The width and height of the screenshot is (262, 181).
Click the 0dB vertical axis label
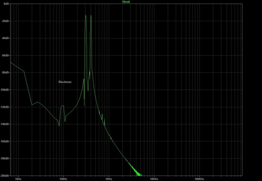tap(6, 4)
